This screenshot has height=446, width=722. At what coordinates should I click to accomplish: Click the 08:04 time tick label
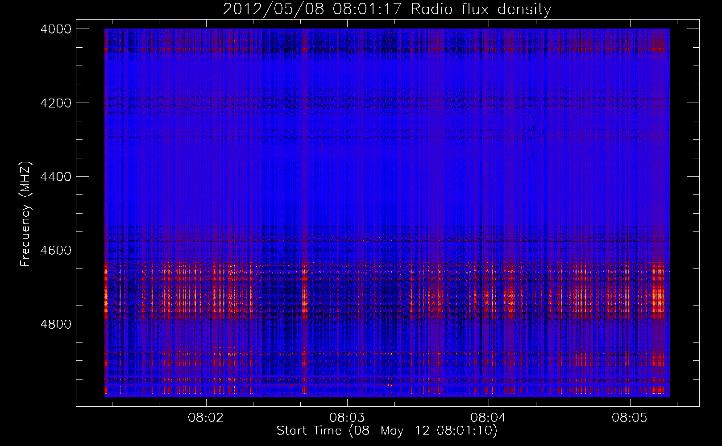[x=488, y=418]
